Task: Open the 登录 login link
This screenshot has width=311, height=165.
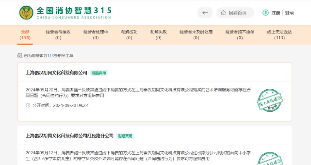Action: 289,13
